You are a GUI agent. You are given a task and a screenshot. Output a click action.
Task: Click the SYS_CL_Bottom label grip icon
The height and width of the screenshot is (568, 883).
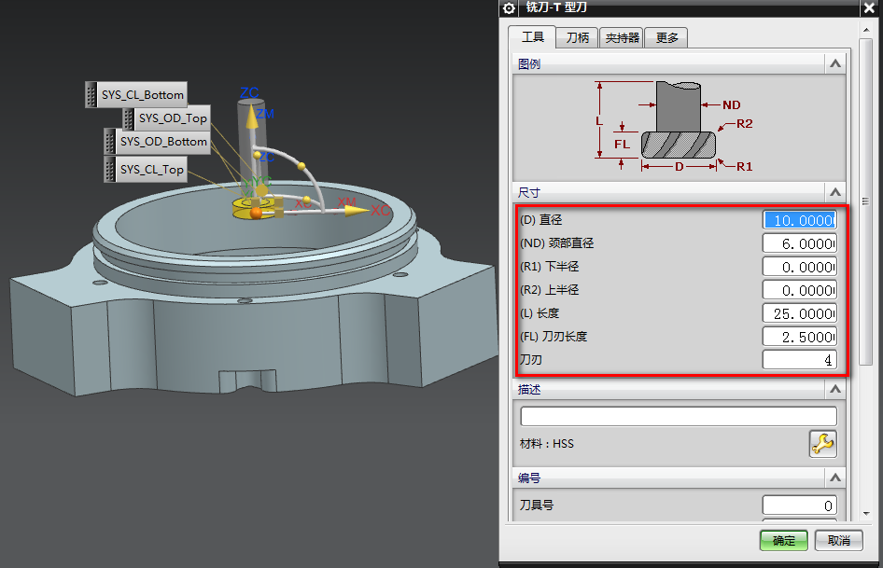91,94
